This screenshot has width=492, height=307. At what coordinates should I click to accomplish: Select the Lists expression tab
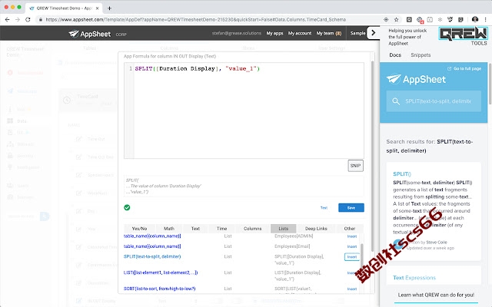(284, 229)
